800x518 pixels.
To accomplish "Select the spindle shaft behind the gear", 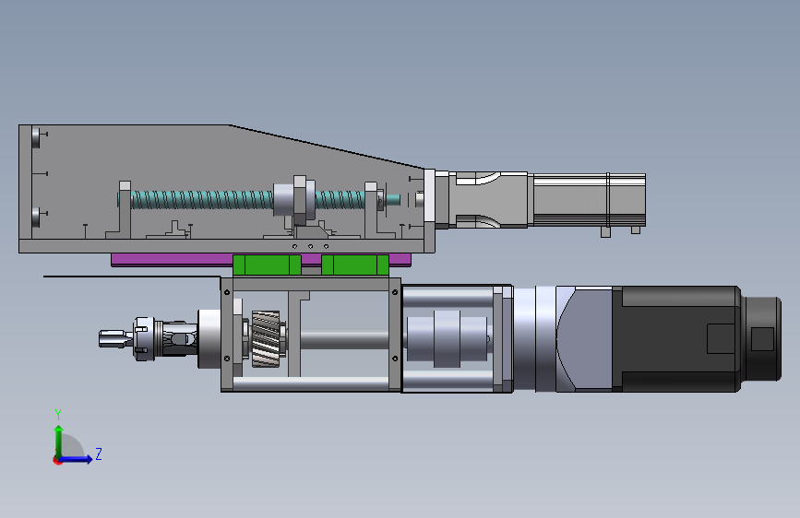I will (344, 339).
